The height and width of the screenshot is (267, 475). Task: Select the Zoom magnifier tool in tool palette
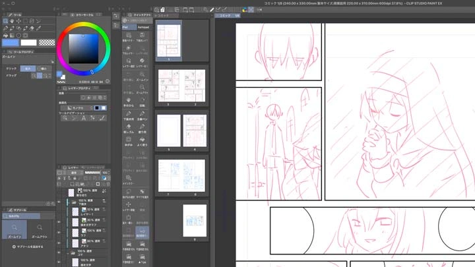pyautogui.click(x=6, y=20)
